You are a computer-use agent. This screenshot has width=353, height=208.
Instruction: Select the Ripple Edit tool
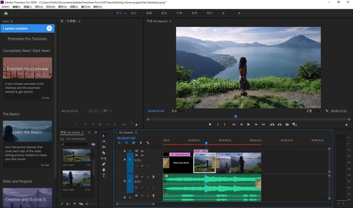pyautogui.click(x=103, y=147)
